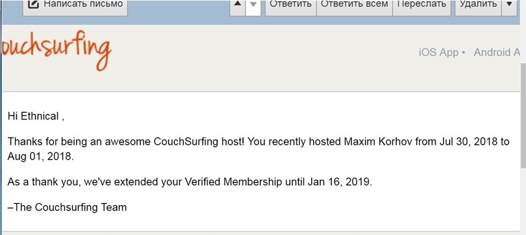Click the Hi Ethnical greeting line
Screen dimensions: 526x235
click(36, 117)
